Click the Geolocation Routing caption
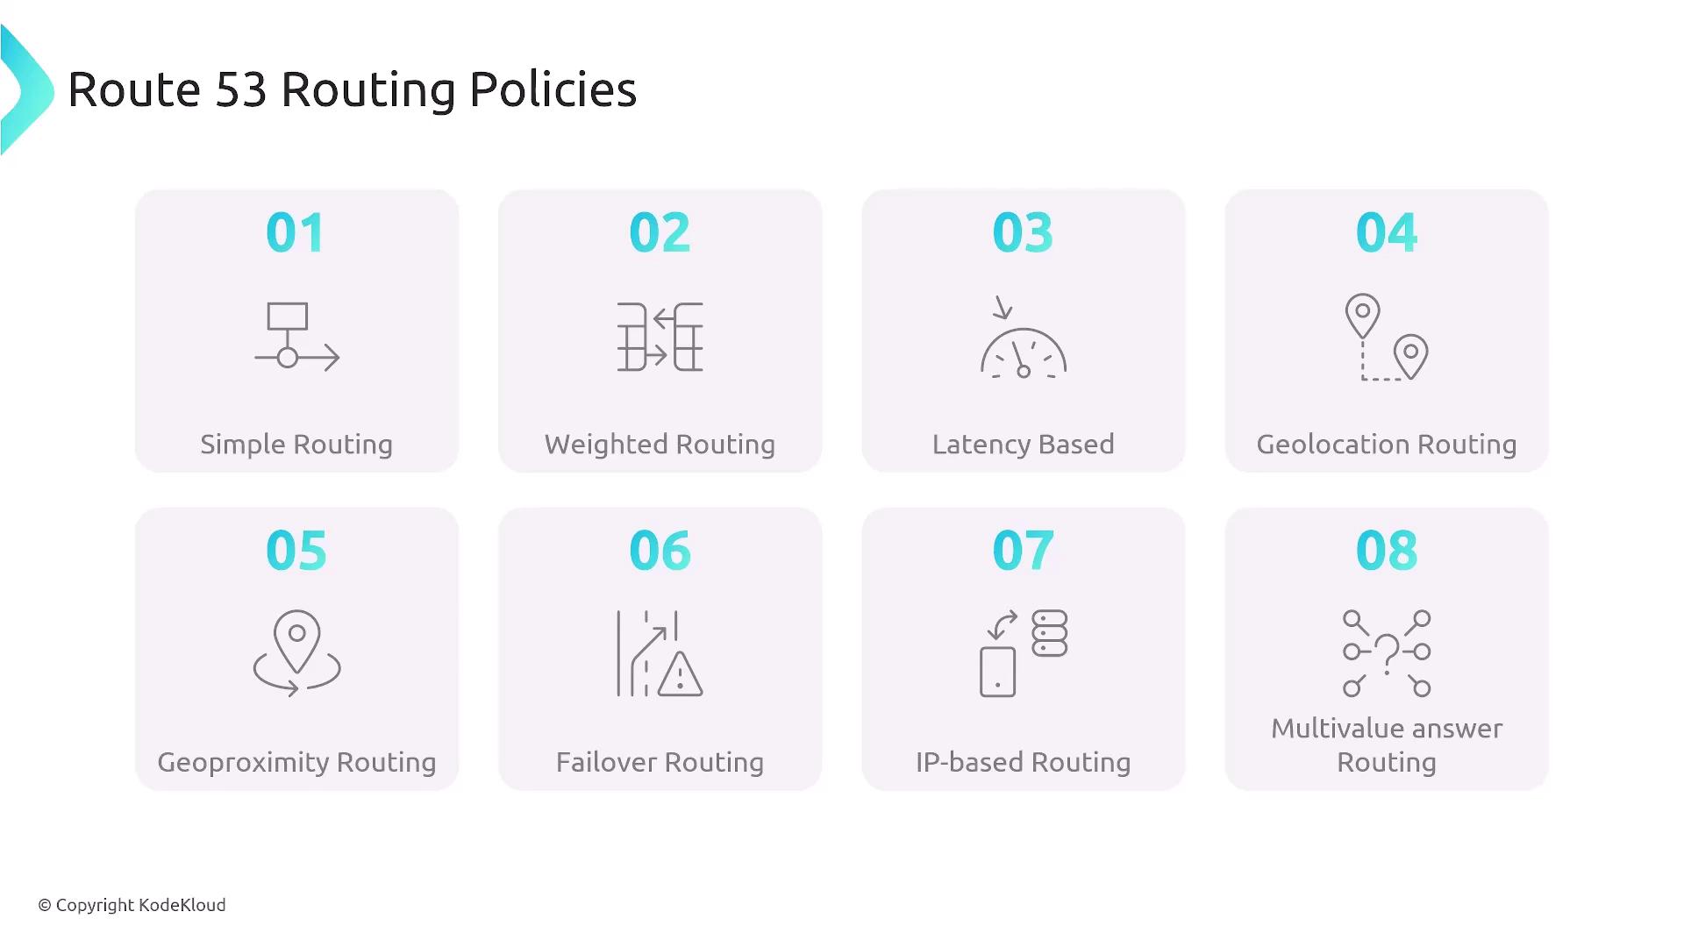 coord(1386,445)
